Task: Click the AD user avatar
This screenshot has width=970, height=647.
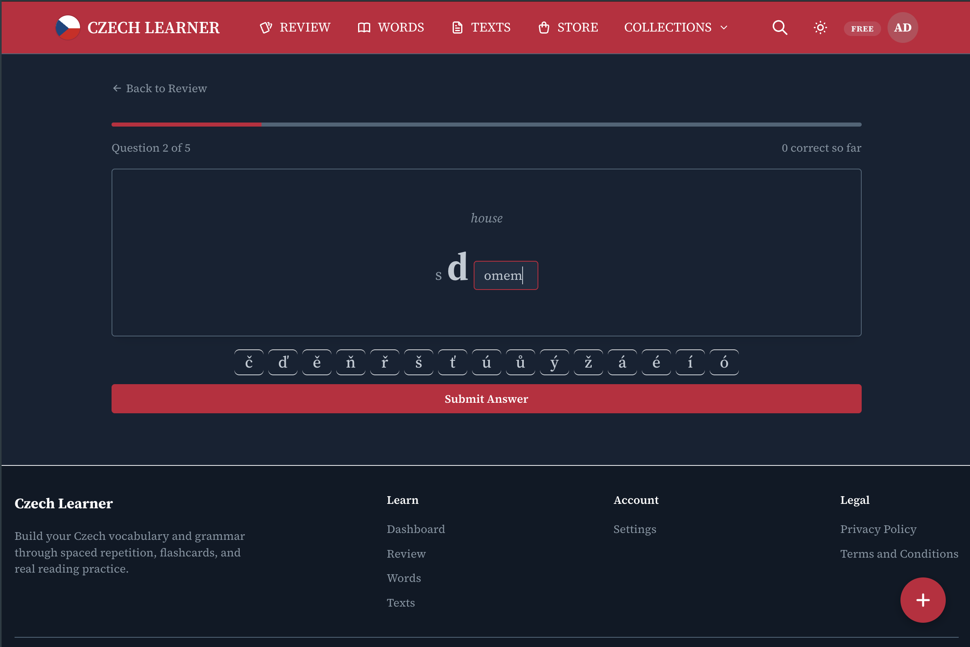Action: click(903, 27)
